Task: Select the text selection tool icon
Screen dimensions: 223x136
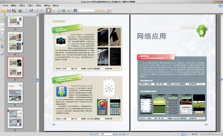Action: click(x=58, y=10)
